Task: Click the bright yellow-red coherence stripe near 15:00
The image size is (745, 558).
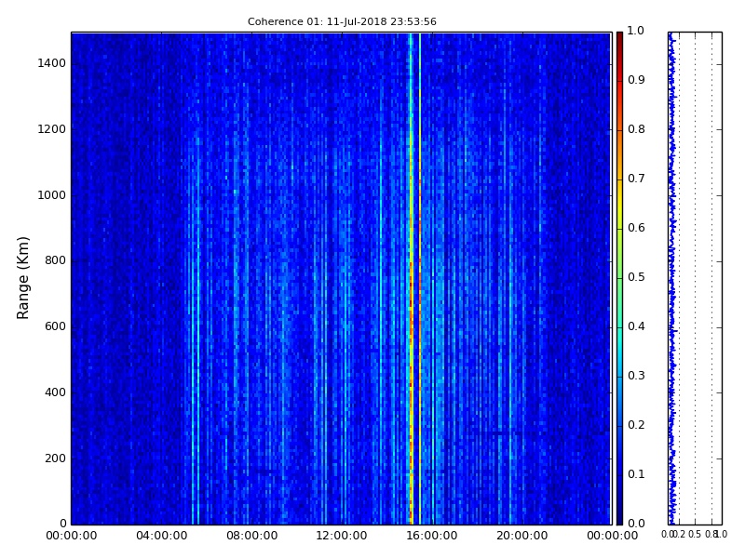Action: coord(411,278)
